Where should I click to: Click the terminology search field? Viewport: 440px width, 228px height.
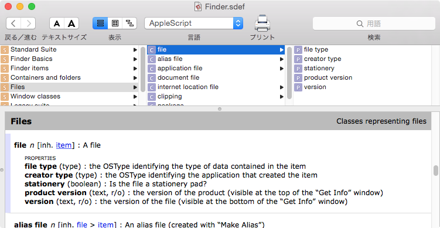(x=374, y=23)
